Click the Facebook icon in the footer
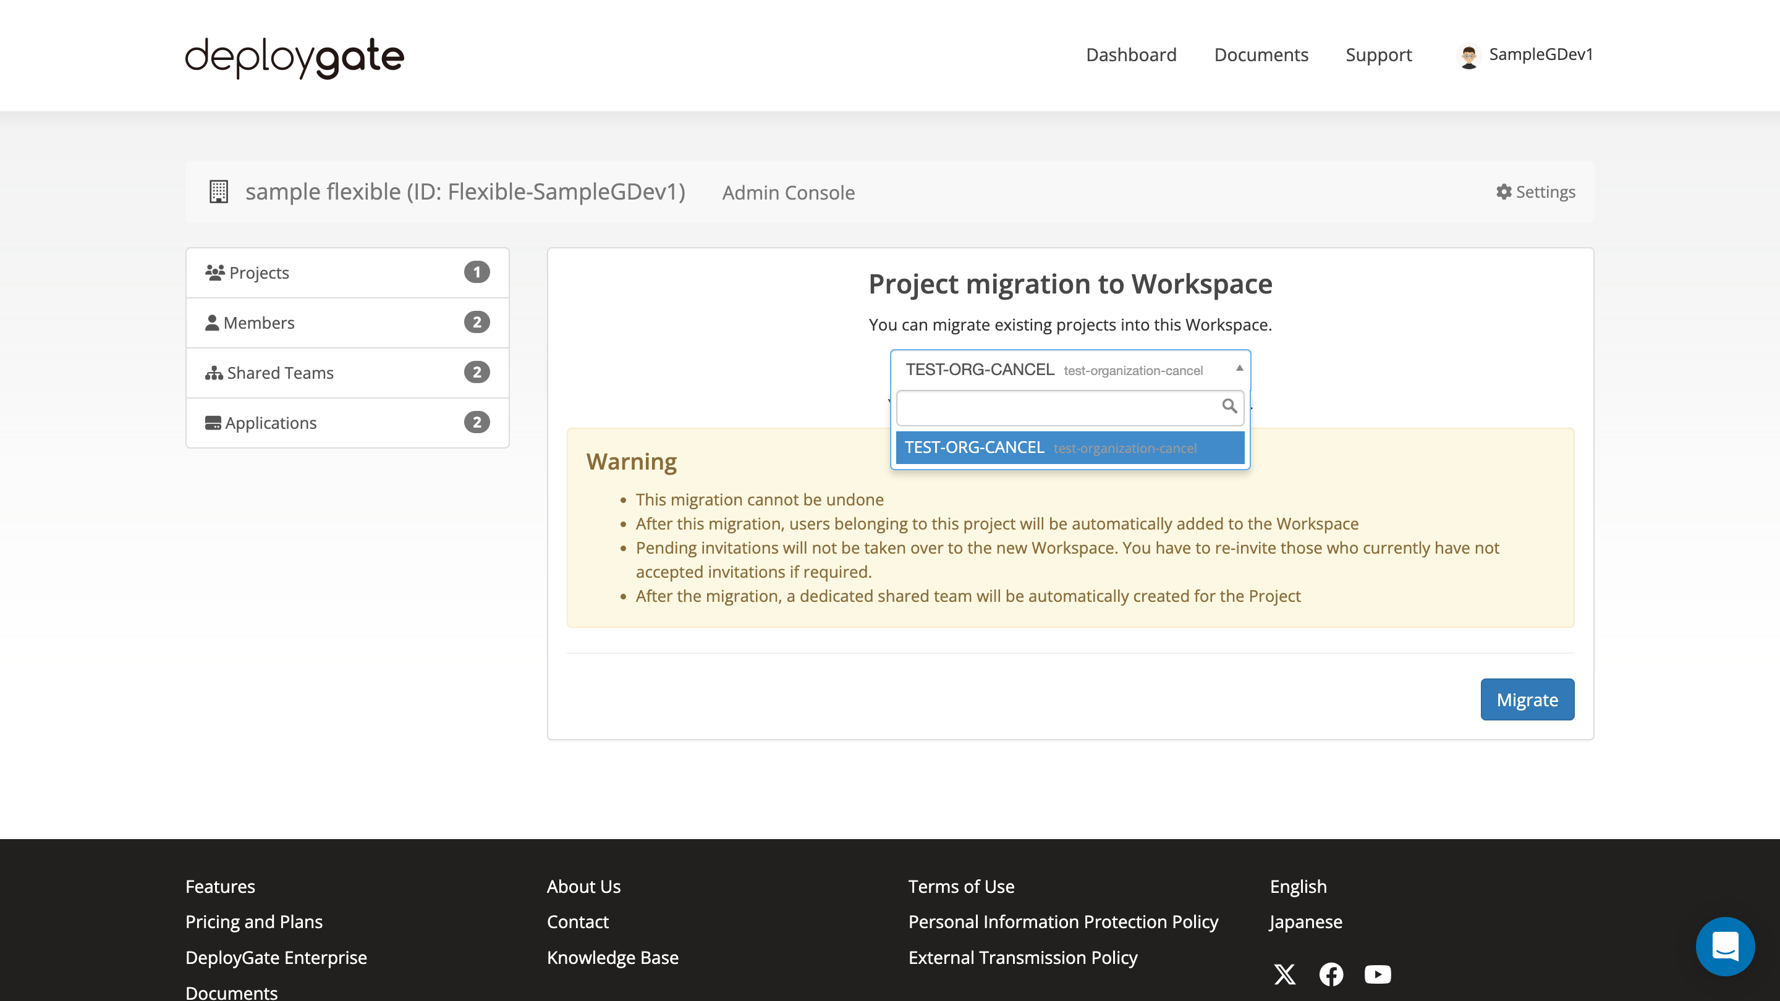The image size is (1780, 1001). tap(1331, 974)
